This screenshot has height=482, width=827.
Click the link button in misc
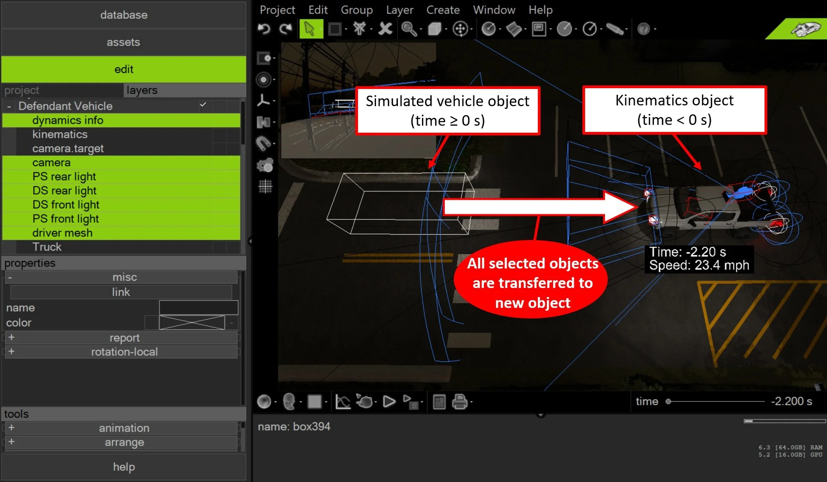point(121,292)
